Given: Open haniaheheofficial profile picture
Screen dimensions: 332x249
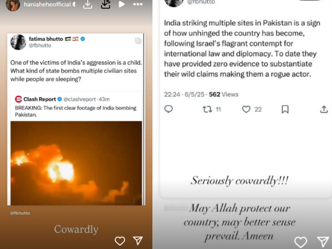Looking at the screenshot, I should [x=14, y=5].
